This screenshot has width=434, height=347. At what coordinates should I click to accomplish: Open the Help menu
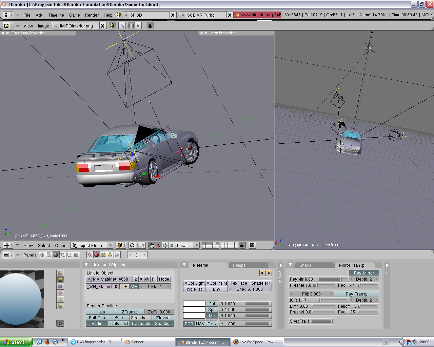click(x=108, y=15)
